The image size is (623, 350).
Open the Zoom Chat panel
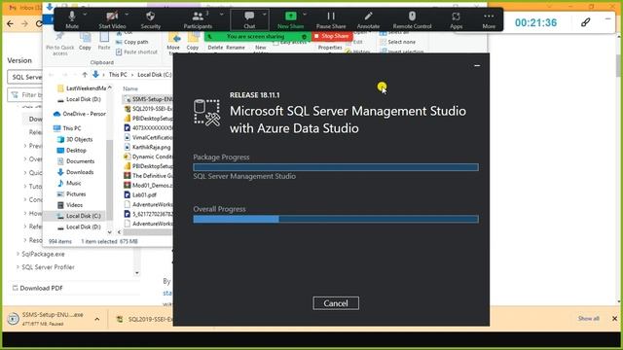tap(249, 19)
